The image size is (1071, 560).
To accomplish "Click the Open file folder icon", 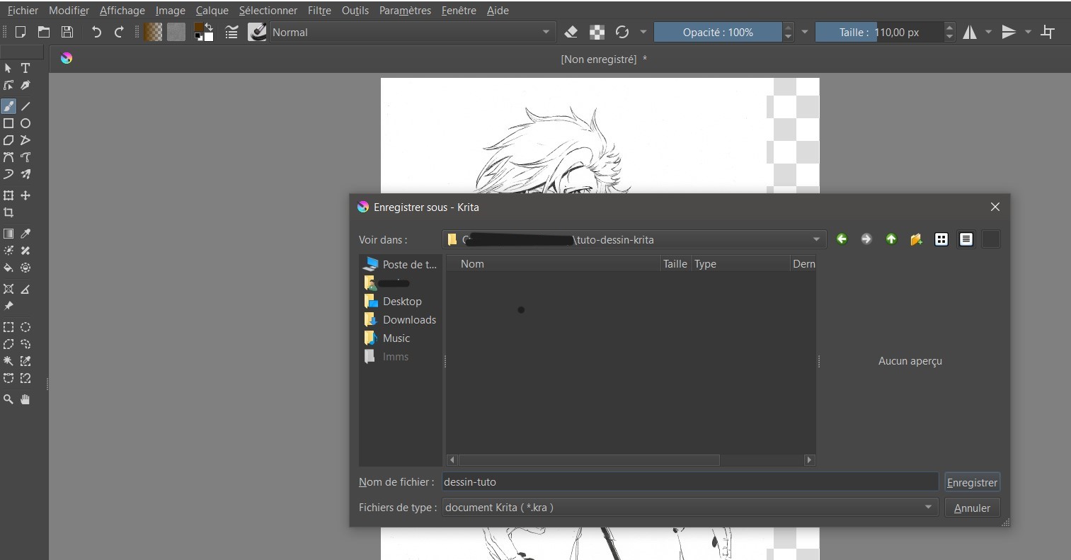I will pyautogui.click(x=44, y=32).
